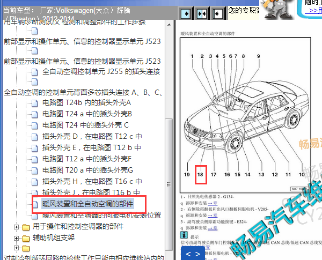Select 暖风装置和全自动空调的部件 tree item
This screenshot has width=322, height=260.
pyautogui.click(x=87, y=204)
